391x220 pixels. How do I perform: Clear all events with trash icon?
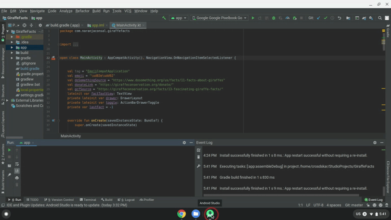coord(198,157)
